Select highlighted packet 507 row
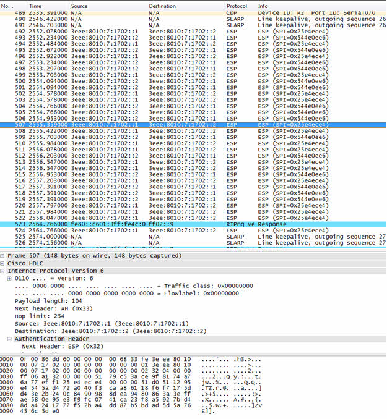 coord(193,124)
